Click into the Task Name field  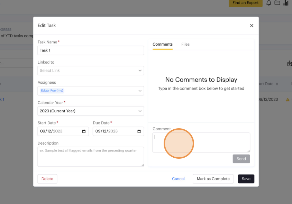[x=91, y=50]
